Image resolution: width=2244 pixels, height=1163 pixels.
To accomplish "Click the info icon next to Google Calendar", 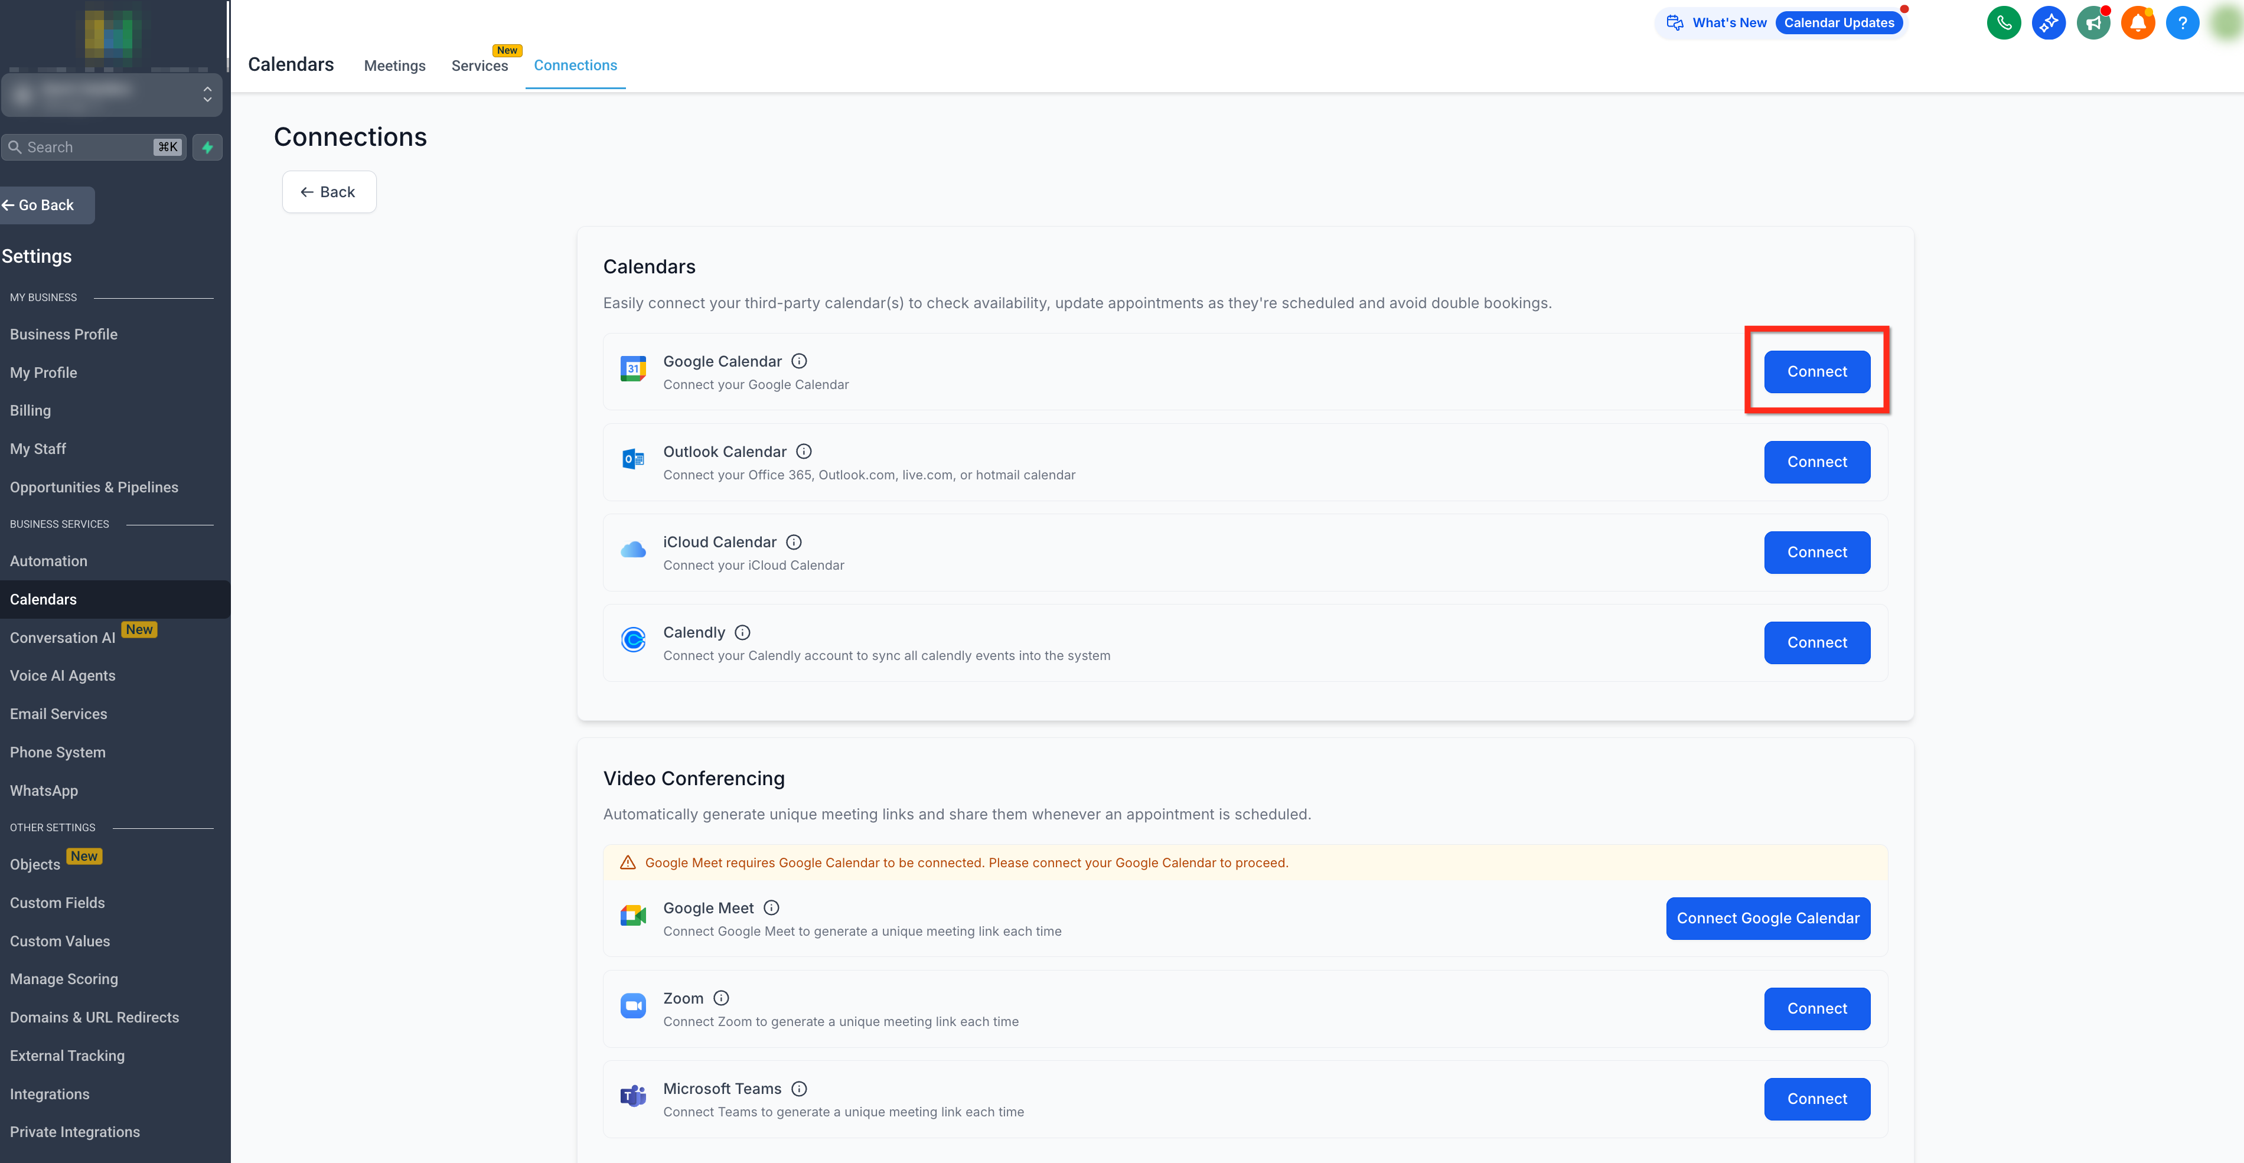I will (799, 361).
